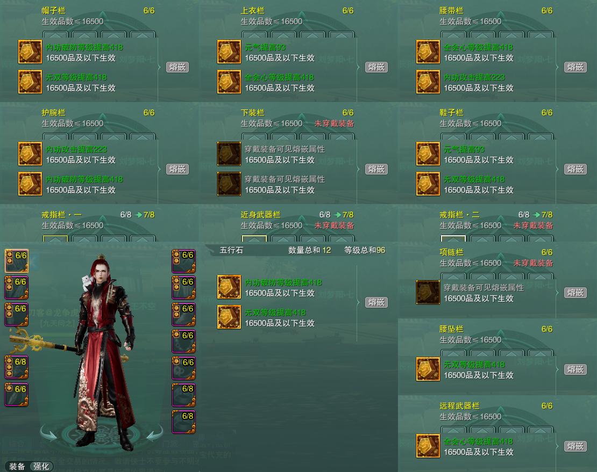Select the bottom-right 6/8 equipment slot
This screenshot has height=472, width=597.
(183, 422)
